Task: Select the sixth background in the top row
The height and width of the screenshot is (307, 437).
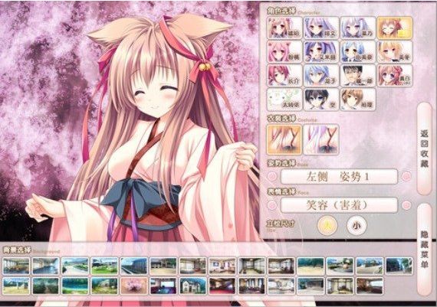Action: [x=163, y=266]
